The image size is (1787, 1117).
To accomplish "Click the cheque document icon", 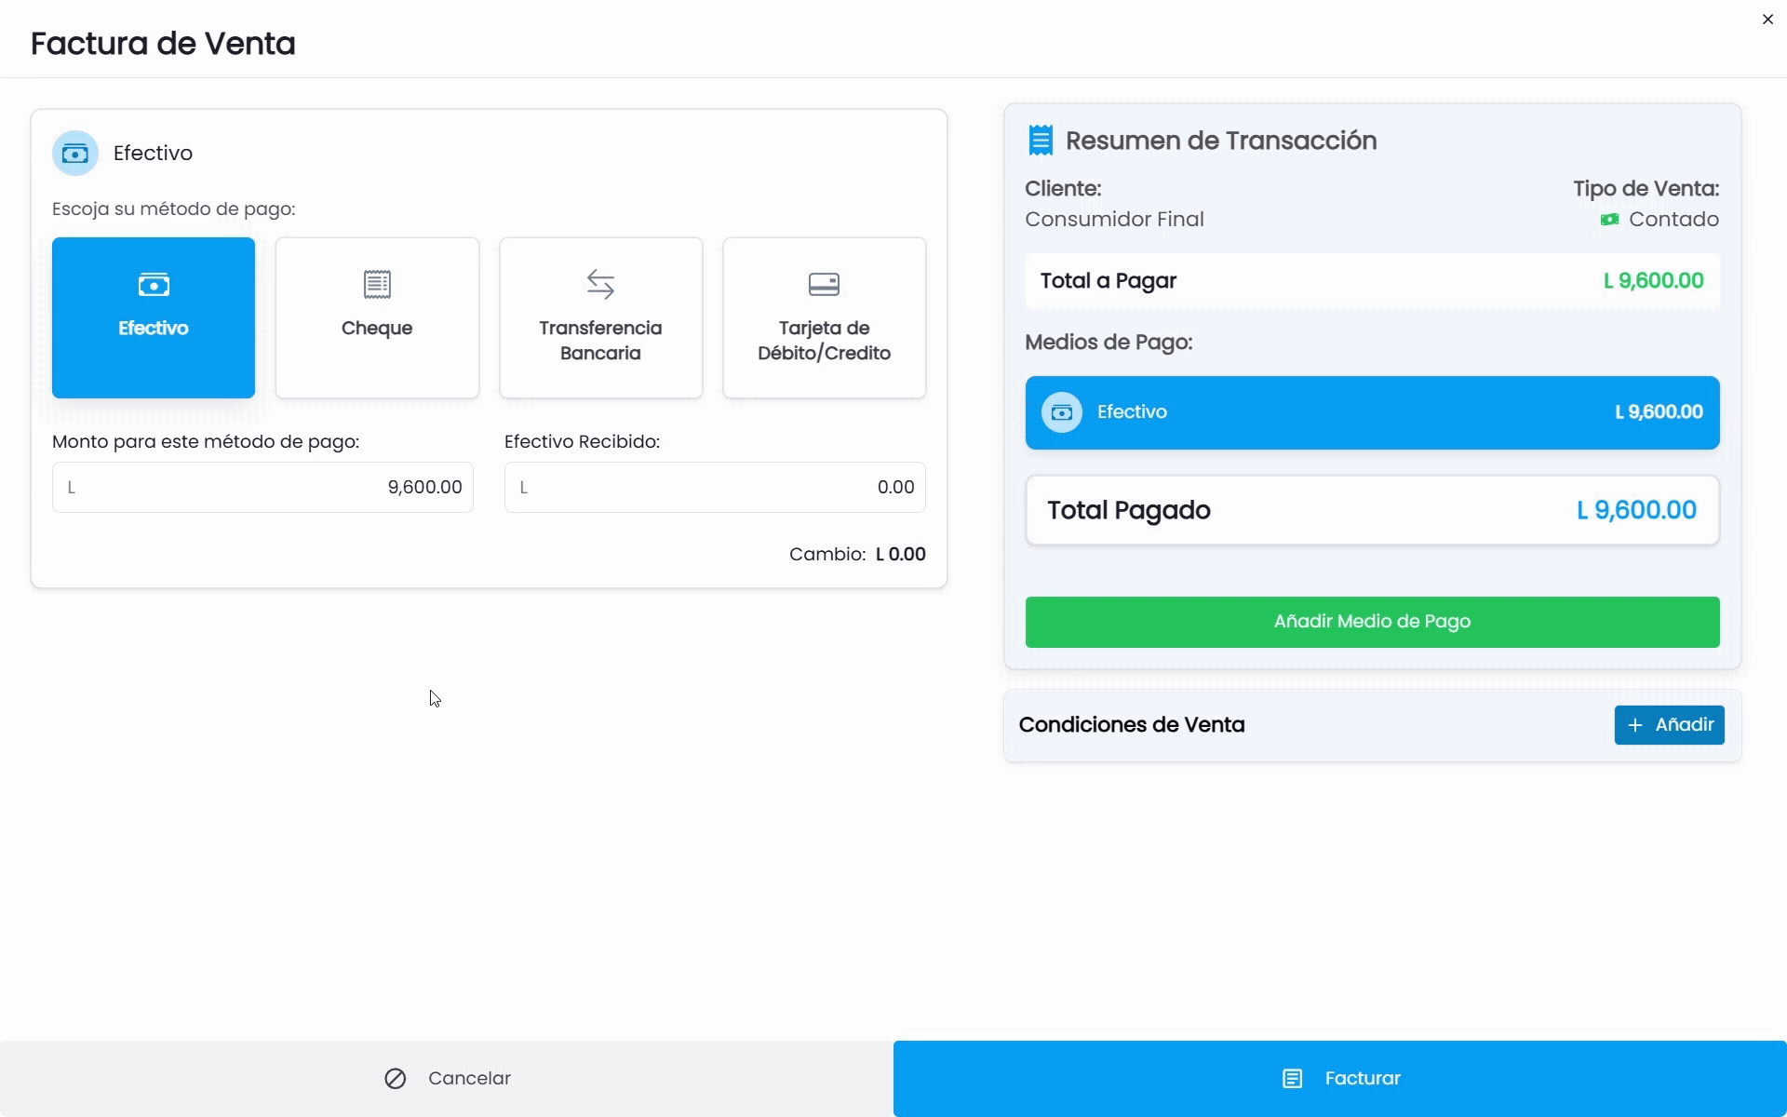I will click(377, 284).
